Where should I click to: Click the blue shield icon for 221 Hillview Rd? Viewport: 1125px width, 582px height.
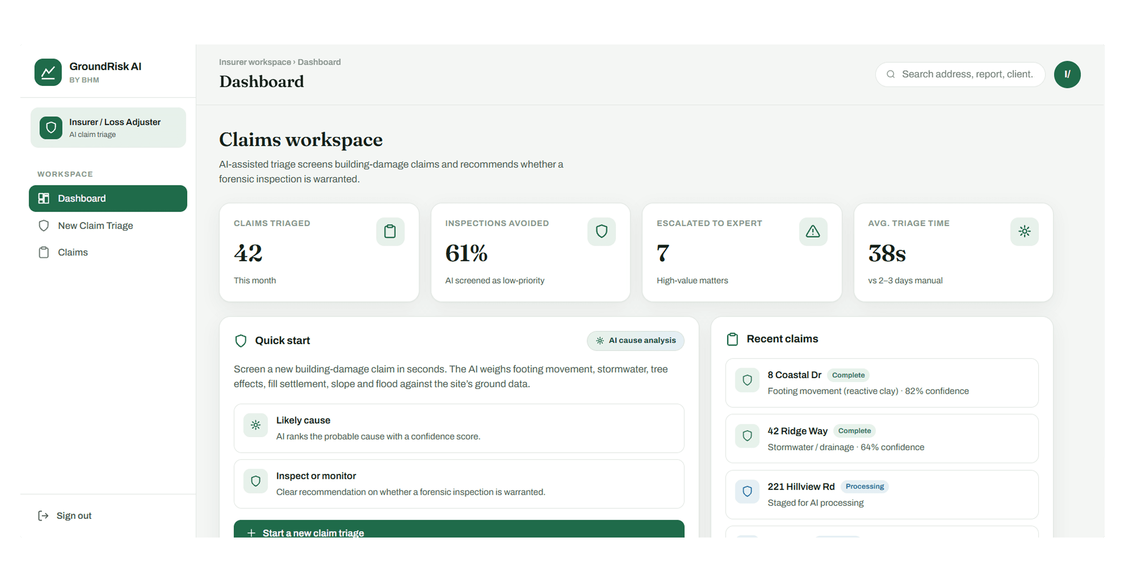[747, 492]
